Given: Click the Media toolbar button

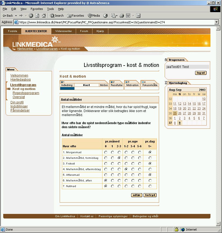Looking at the screenshot, I should click(x=94, y=16).
